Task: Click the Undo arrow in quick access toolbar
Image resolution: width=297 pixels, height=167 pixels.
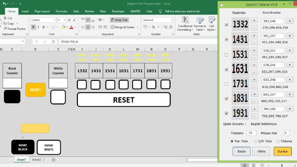Action: click(x=4, y=4)
